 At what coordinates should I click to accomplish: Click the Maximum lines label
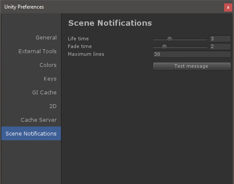pyautogui.click(x=86, y=54)
